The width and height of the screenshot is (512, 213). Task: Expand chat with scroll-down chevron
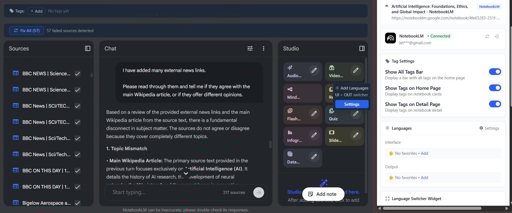186,173
